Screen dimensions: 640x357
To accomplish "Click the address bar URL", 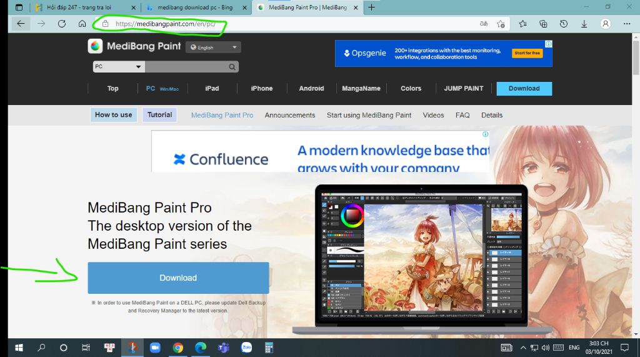I will click(x=165, y=24).
